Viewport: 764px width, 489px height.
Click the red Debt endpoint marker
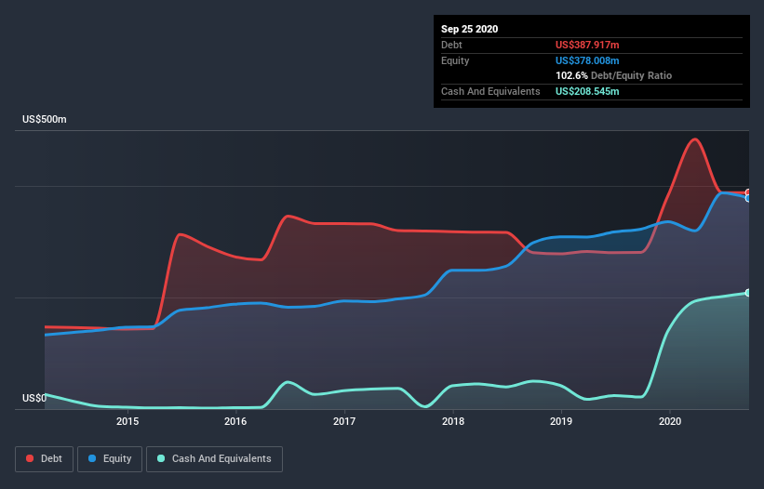(748, 192)
